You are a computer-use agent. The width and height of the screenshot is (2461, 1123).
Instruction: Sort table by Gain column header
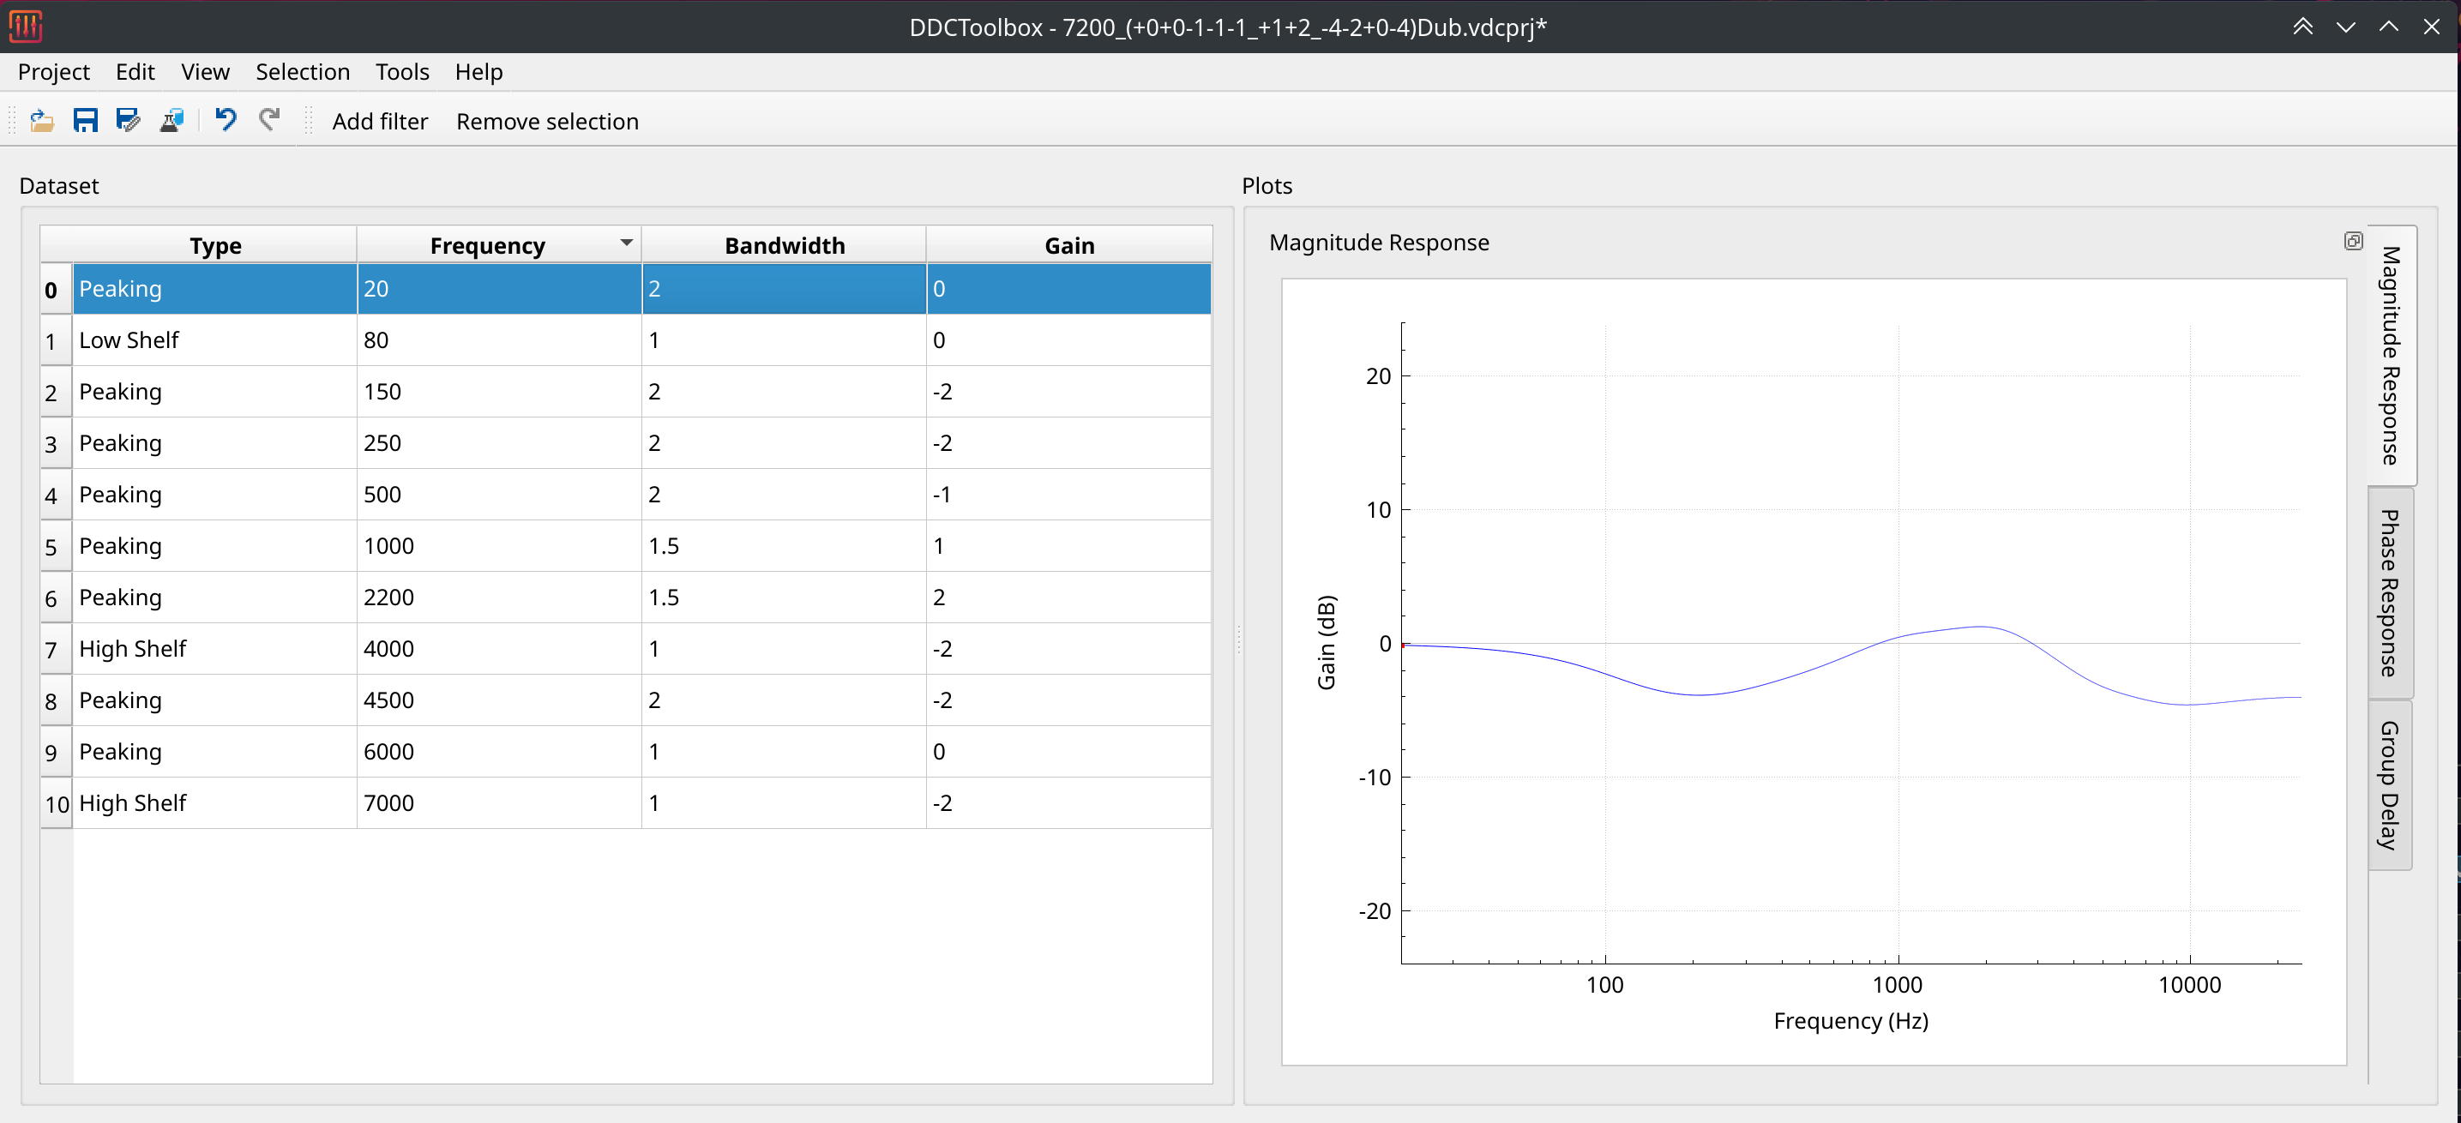click(x=1068, y=245)
